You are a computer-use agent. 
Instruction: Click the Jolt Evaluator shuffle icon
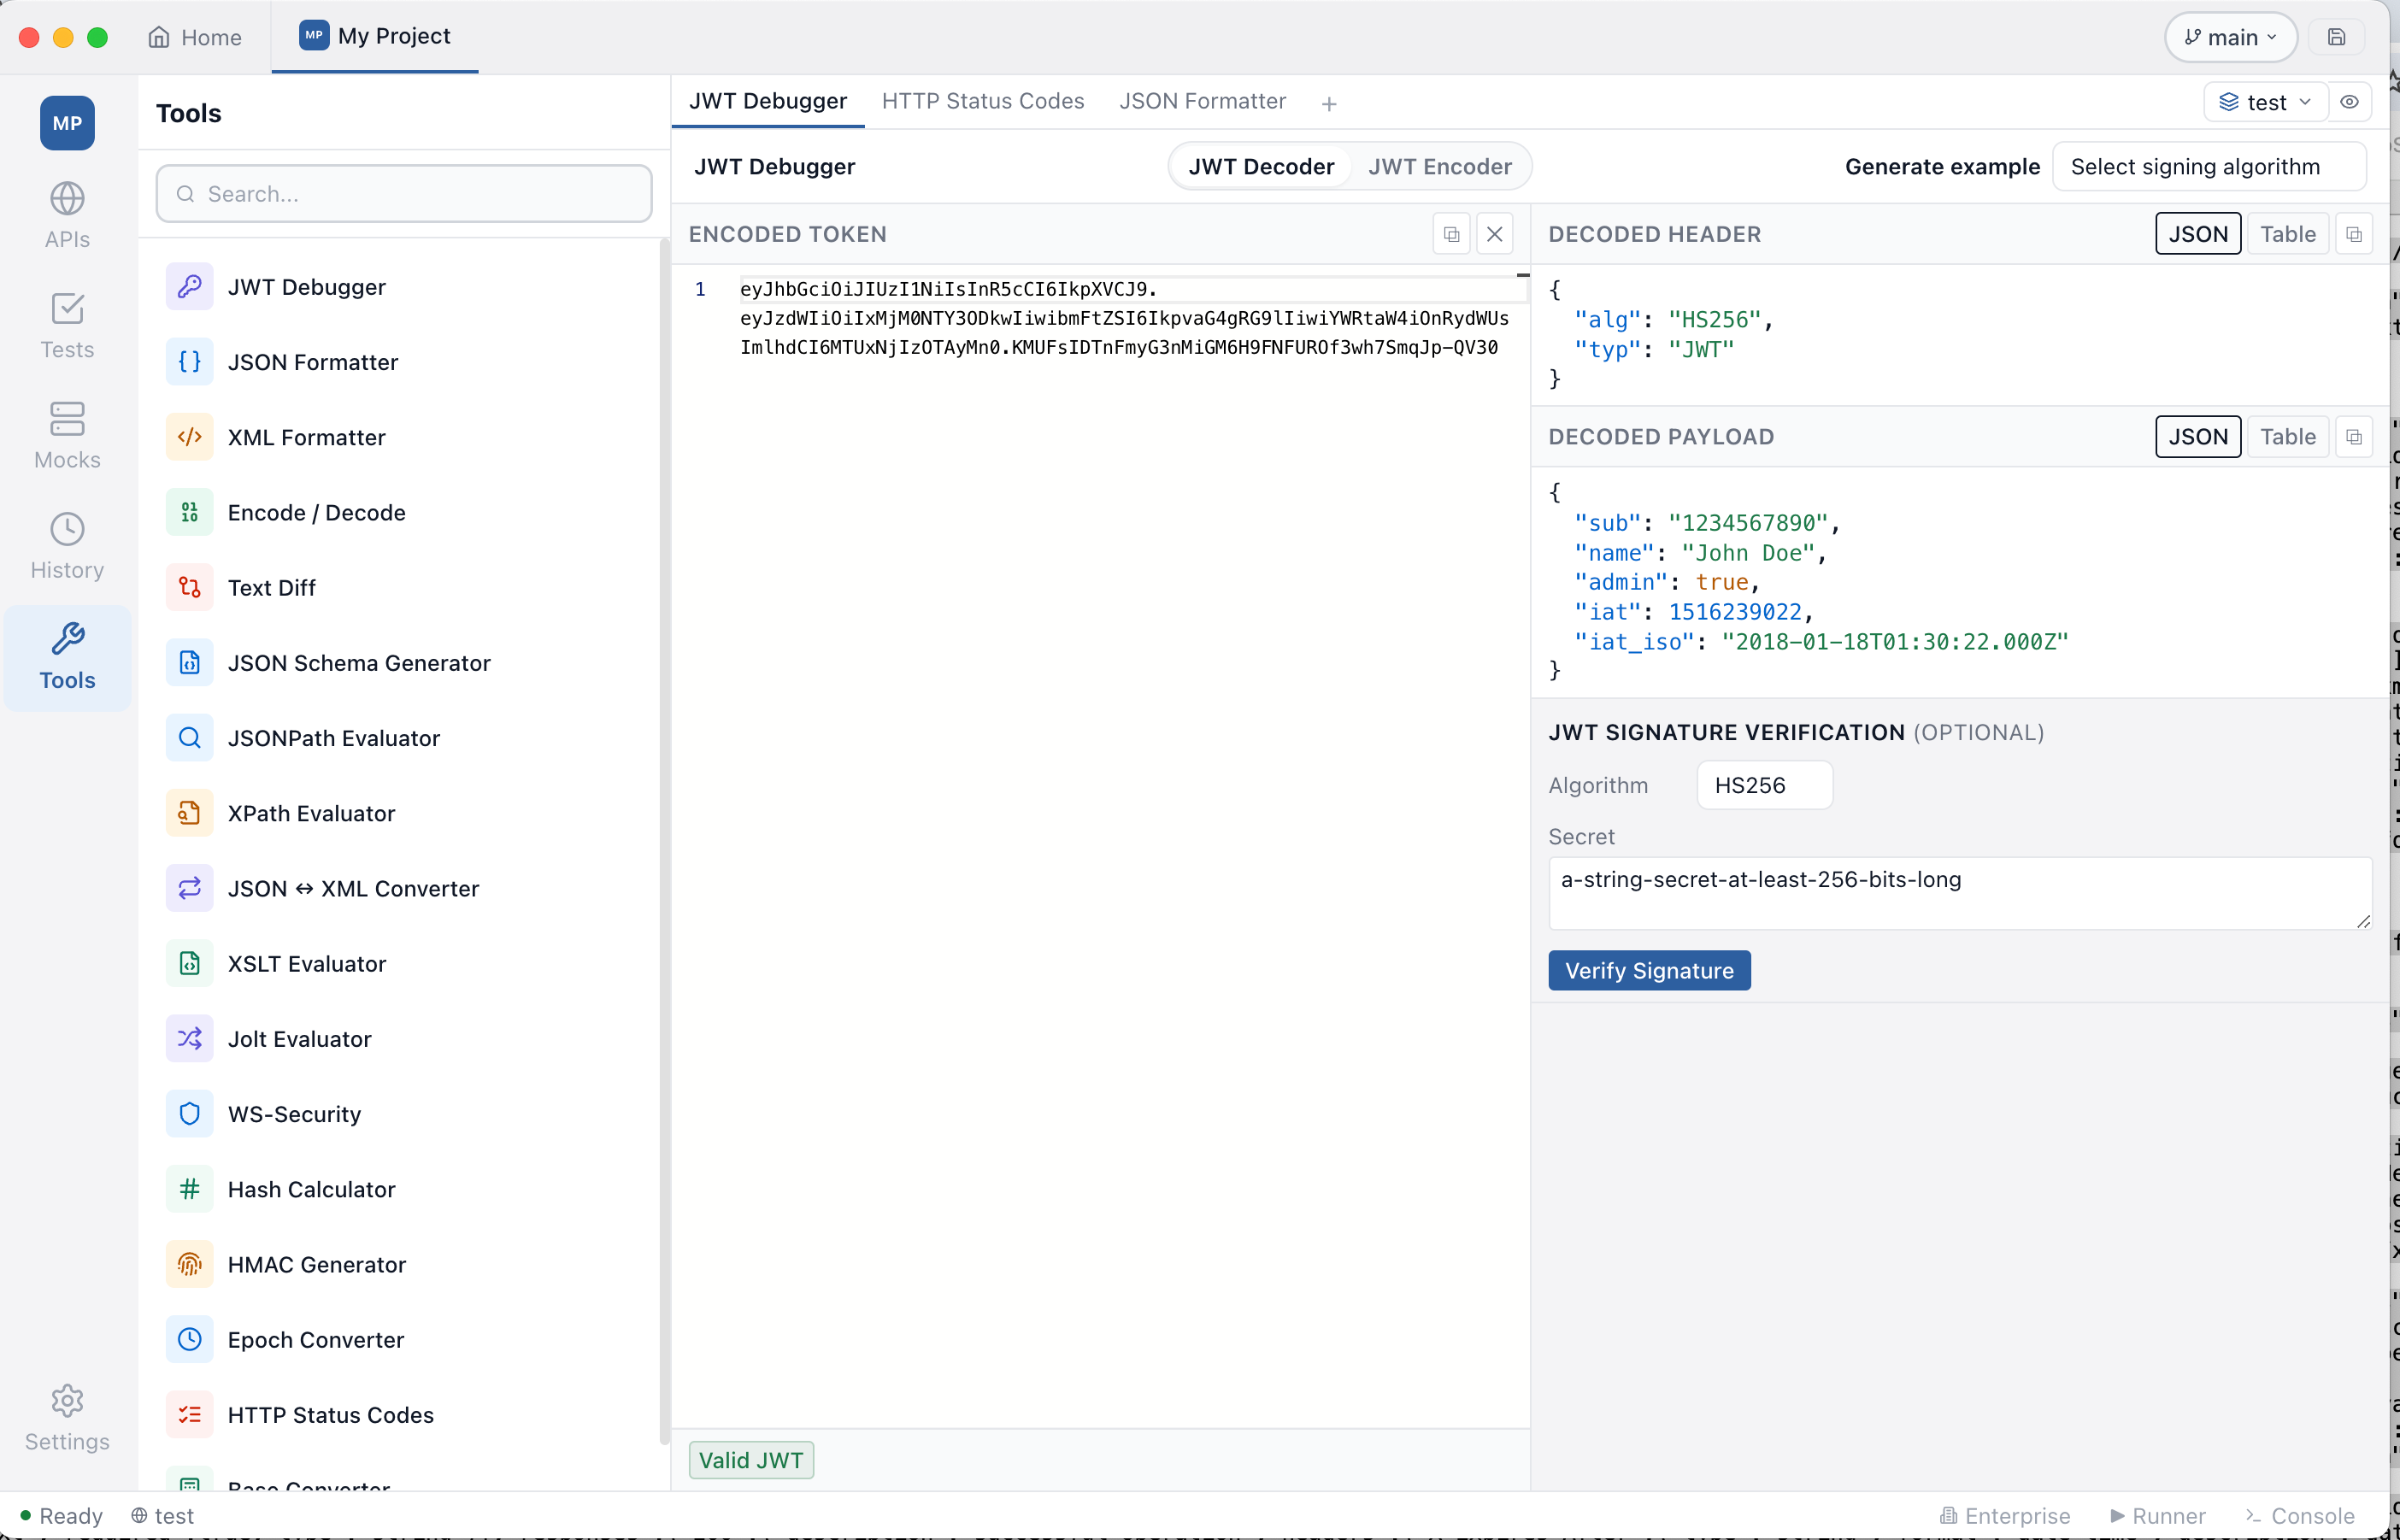click(x=189, y=1039)
